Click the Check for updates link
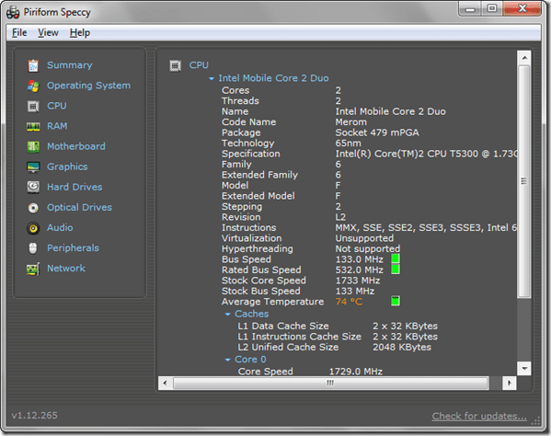This screenshot has width=551, height=436. pos(479,417)
